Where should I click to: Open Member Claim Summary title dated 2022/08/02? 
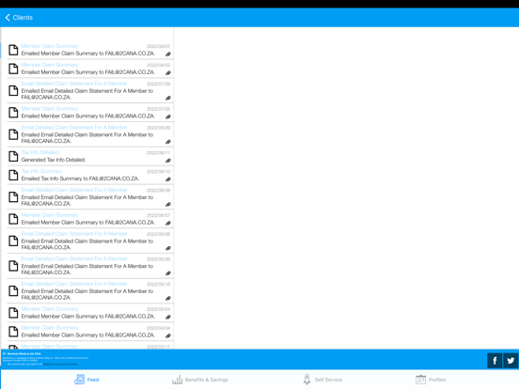pyautogui.click(x=50, y=65)
